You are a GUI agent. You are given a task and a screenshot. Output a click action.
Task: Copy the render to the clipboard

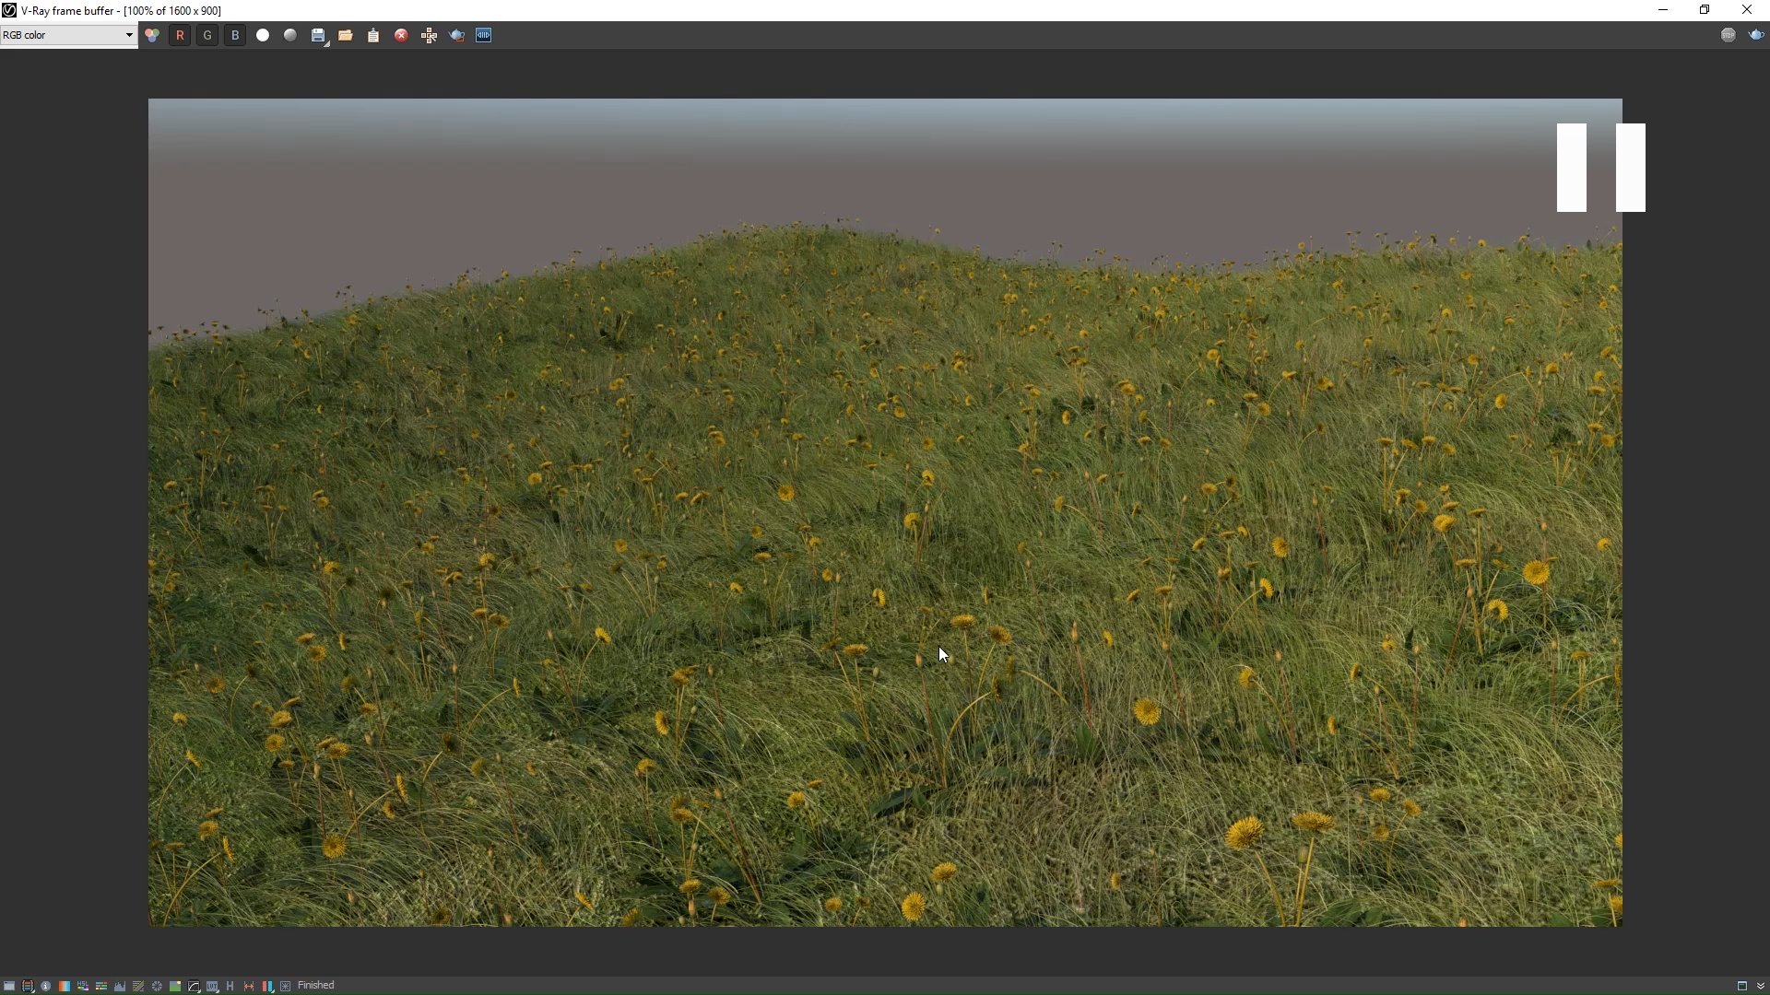point(373,35)
